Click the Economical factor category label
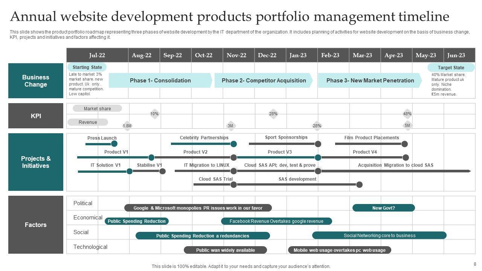 pyautogui.click(x=88, y=218)
